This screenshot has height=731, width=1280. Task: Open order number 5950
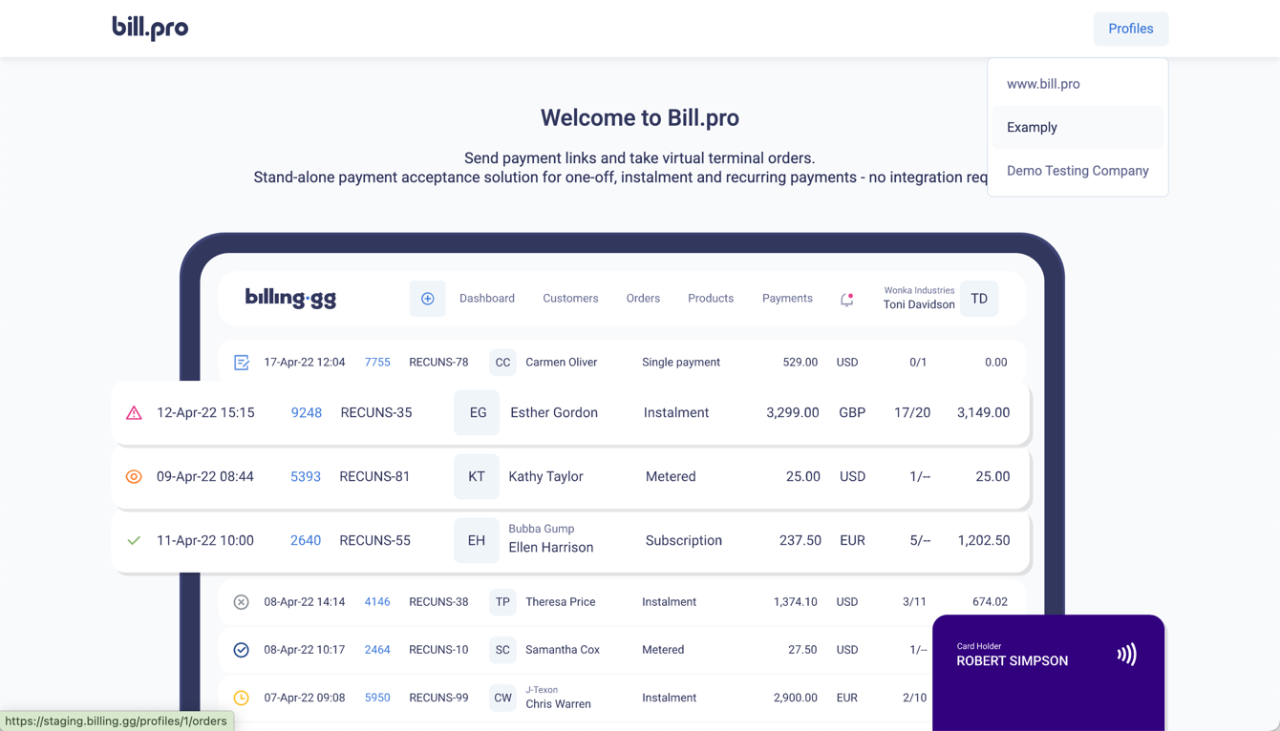377,698
